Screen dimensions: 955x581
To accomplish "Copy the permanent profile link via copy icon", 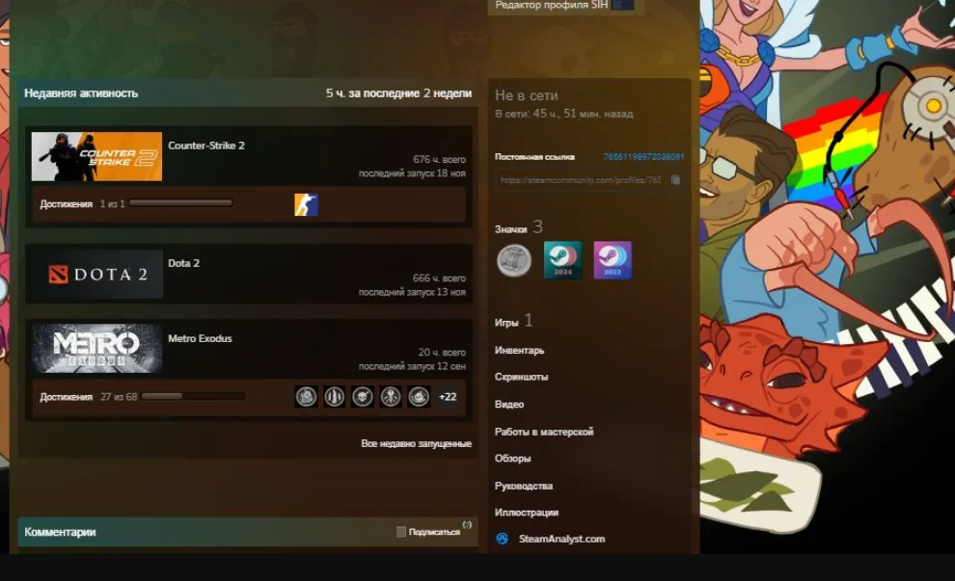I will (x=675, y=180).
